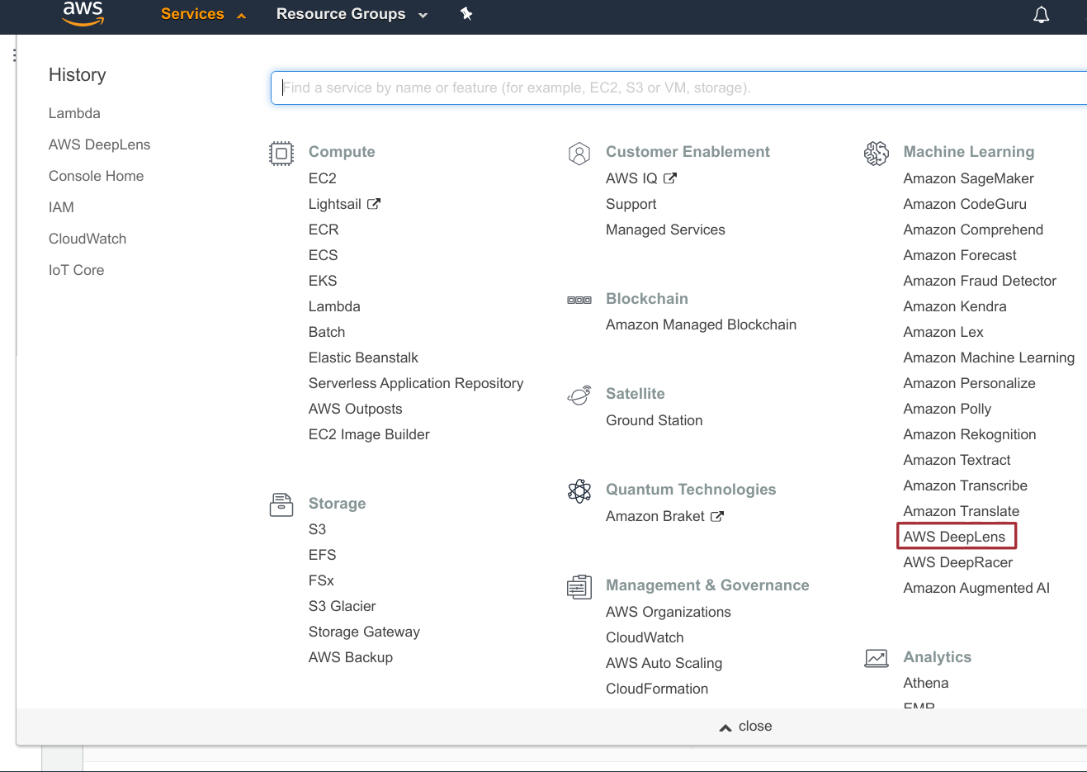Open AWS Outposts

355,409
